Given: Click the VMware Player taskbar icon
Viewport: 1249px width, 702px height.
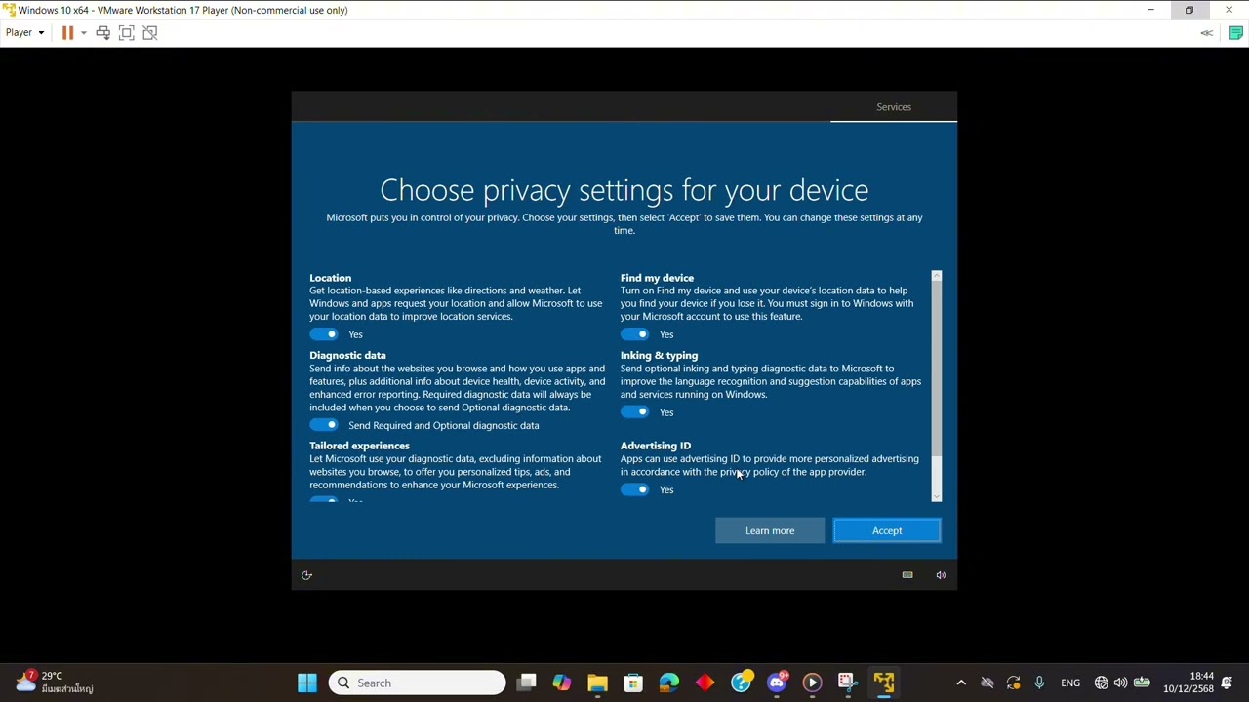Looking at the screenshot, I should [x=884, y=682].
